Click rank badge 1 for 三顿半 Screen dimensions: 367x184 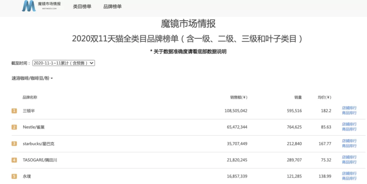click(x=14, y=111)
